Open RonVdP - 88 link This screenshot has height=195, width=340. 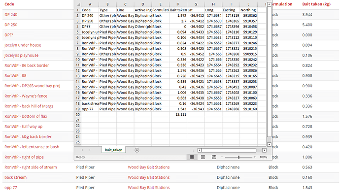(15, 76)
